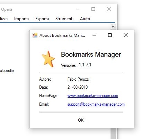Confirm the About dialog with OK
The height and width of the screenshot is (139, 158).
[x=81, y=120]
